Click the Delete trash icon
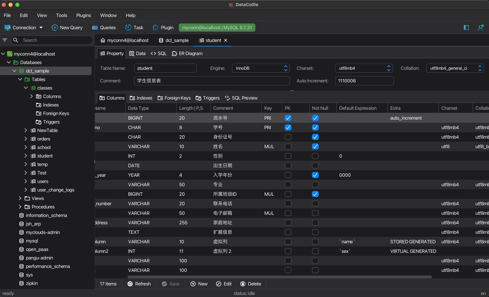Image resolution: width=489 pixels, height=297 pixels. point(243,284)
